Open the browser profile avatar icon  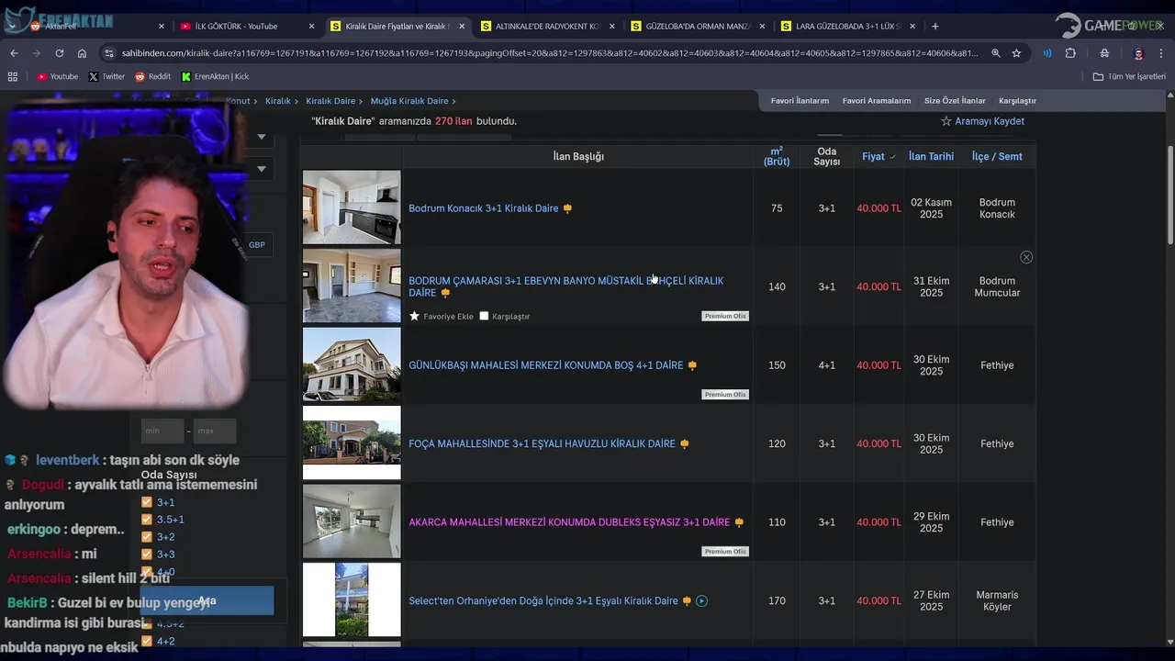click(x=1138, y=53)
